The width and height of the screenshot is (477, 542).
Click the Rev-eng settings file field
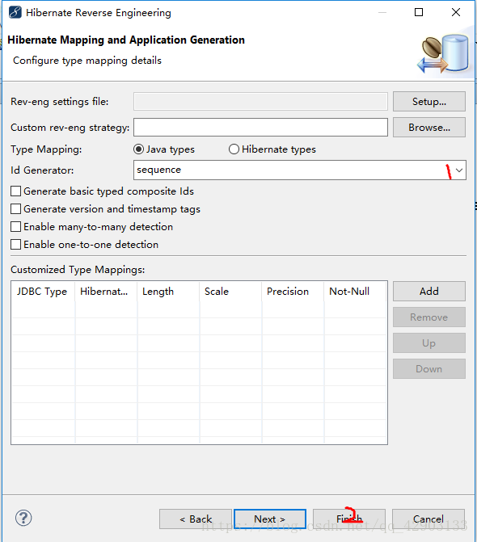coord(260,101)
